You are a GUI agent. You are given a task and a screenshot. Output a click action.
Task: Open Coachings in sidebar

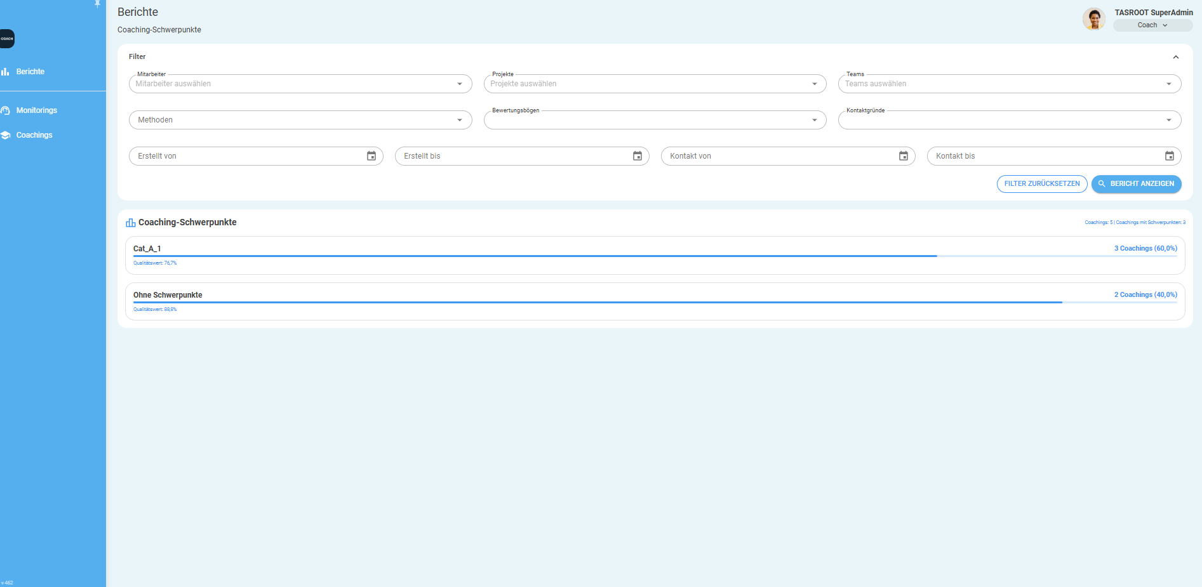(x=34, y=135)
